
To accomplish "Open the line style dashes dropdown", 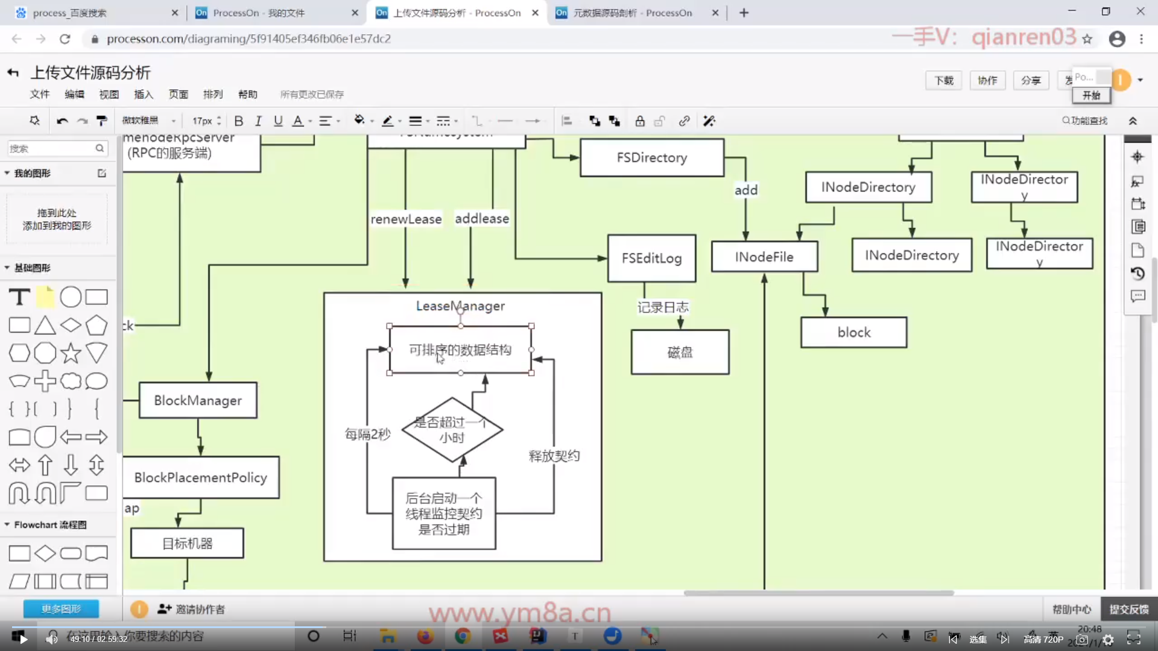I will [x=446, y=121].
